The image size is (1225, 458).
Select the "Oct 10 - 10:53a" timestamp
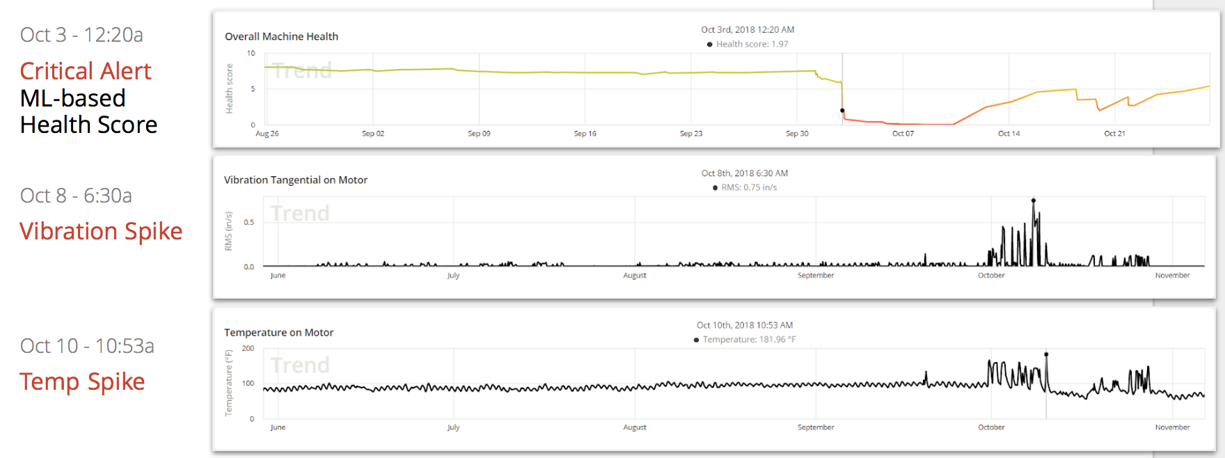pyautogui.click(x=87, y=346)
